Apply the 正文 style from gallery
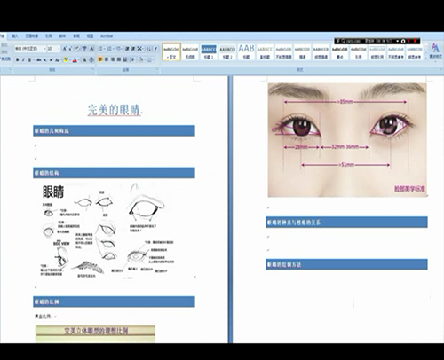The image size is (444, 360). (x=171, y=51)
